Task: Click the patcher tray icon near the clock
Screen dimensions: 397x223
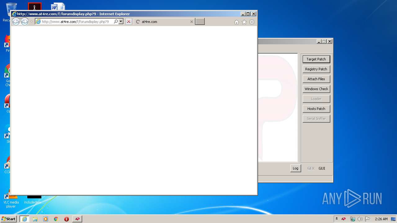Action: (344, 219)
